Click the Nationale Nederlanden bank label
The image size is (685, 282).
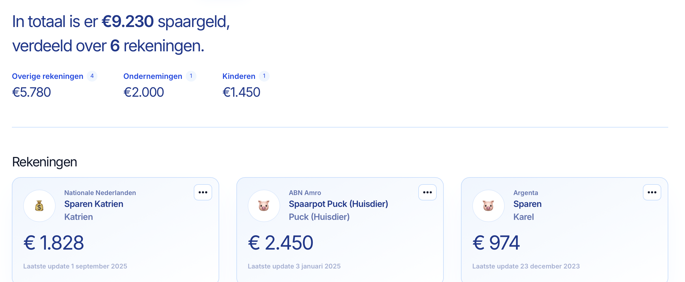pyautogui.click(x=100, y=193)
